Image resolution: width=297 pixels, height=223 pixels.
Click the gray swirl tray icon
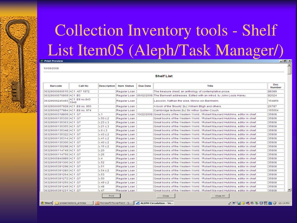[252, 203]
